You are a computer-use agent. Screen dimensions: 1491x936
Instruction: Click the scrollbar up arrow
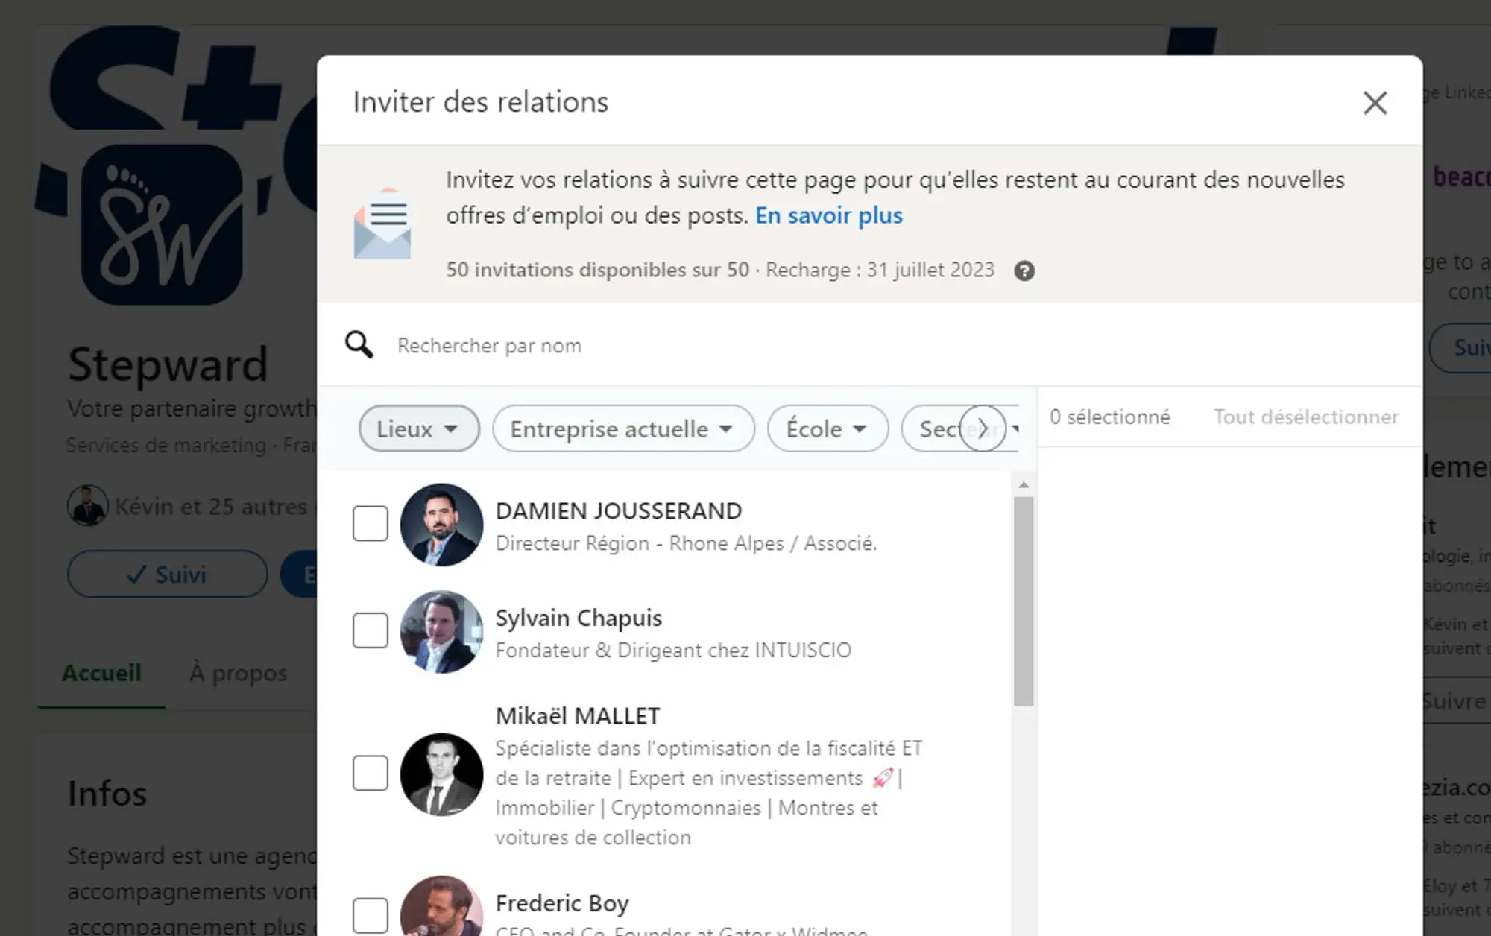click(x=1024, y=485)
